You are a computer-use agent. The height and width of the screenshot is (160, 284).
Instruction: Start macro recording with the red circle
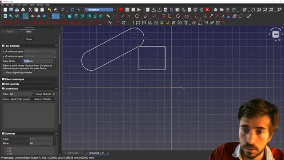click(x=121, y=10)
